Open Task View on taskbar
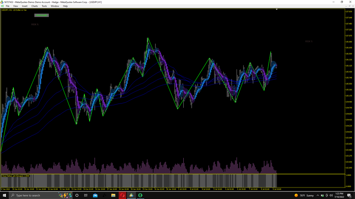 point(86,195)
